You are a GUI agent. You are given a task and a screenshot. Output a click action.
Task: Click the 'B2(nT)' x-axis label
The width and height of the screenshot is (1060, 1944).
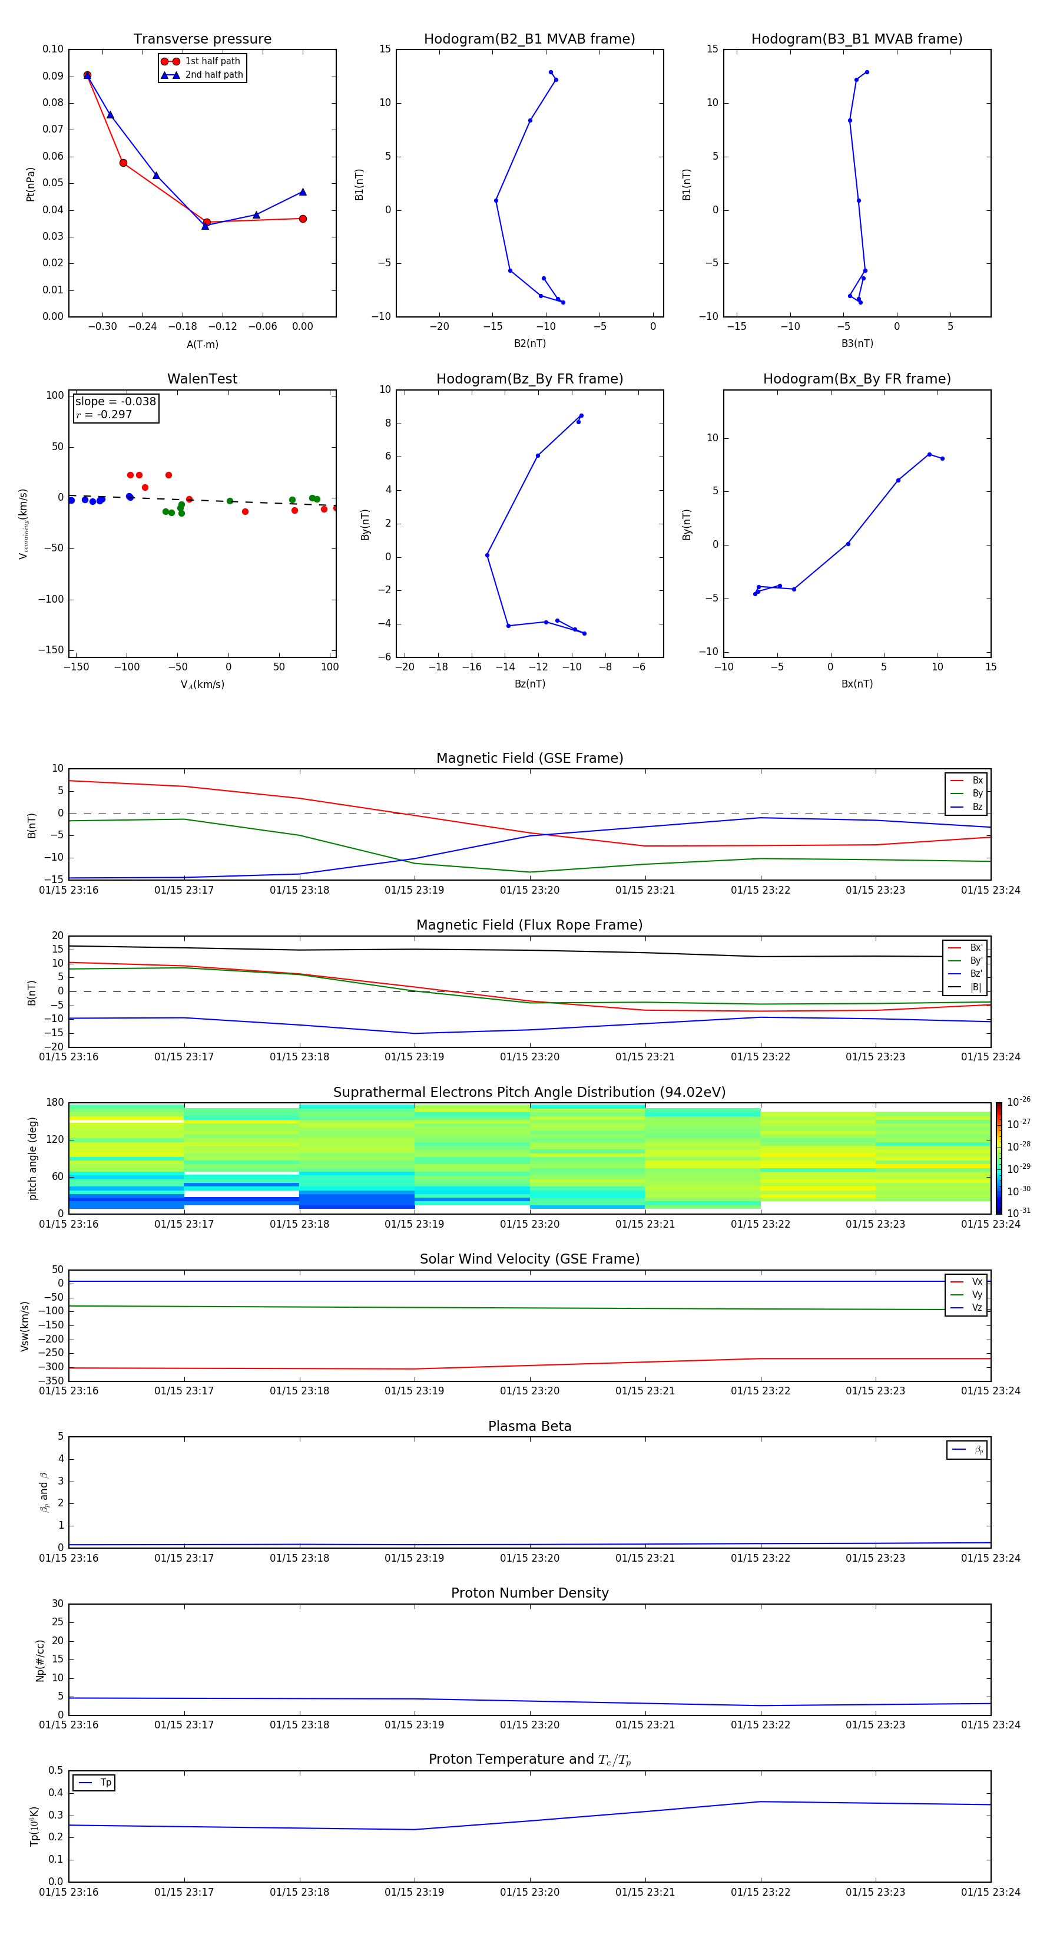529,343
